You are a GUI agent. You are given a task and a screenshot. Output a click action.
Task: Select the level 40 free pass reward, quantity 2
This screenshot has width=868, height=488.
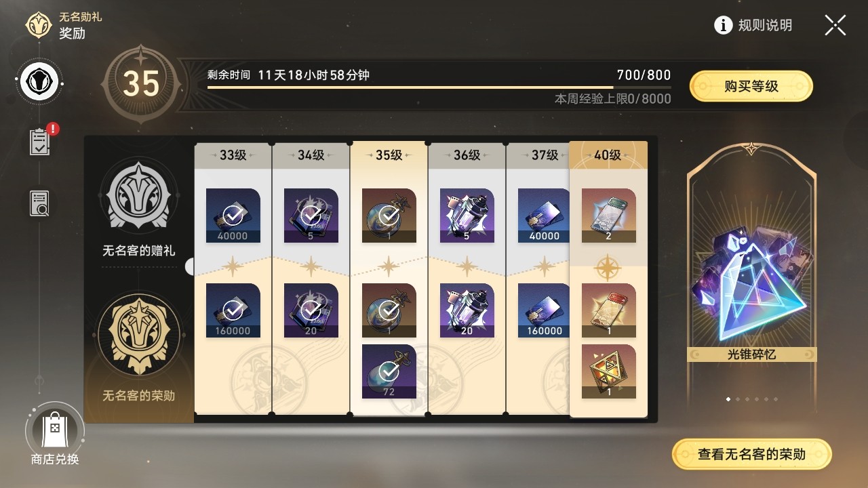coord(609,216)
